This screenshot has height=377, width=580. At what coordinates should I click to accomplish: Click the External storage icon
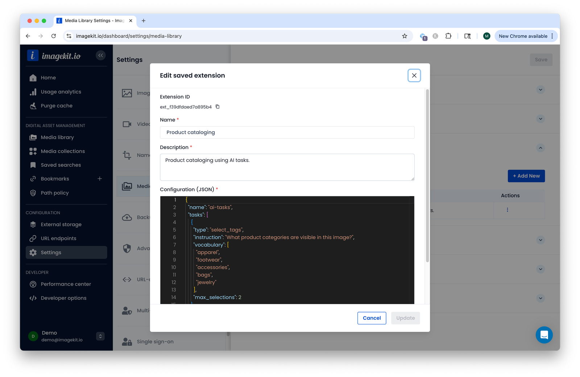pyautogui.click(x=33, y=224)
